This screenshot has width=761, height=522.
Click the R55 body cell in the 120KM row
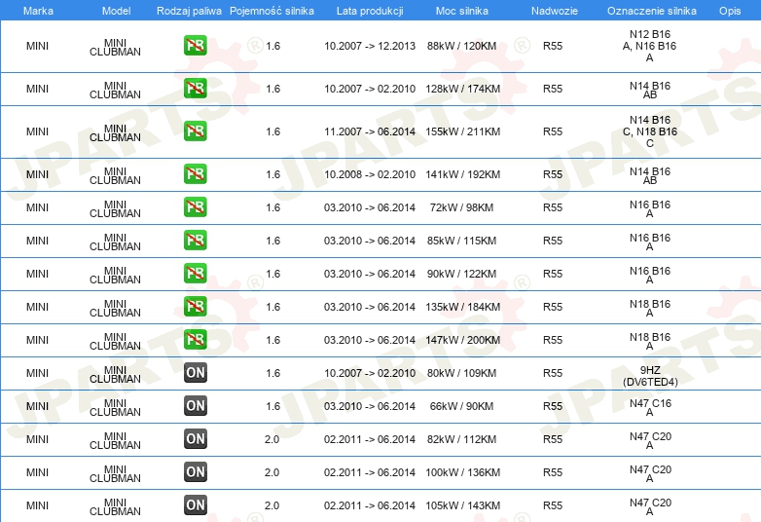click(553, 46)
